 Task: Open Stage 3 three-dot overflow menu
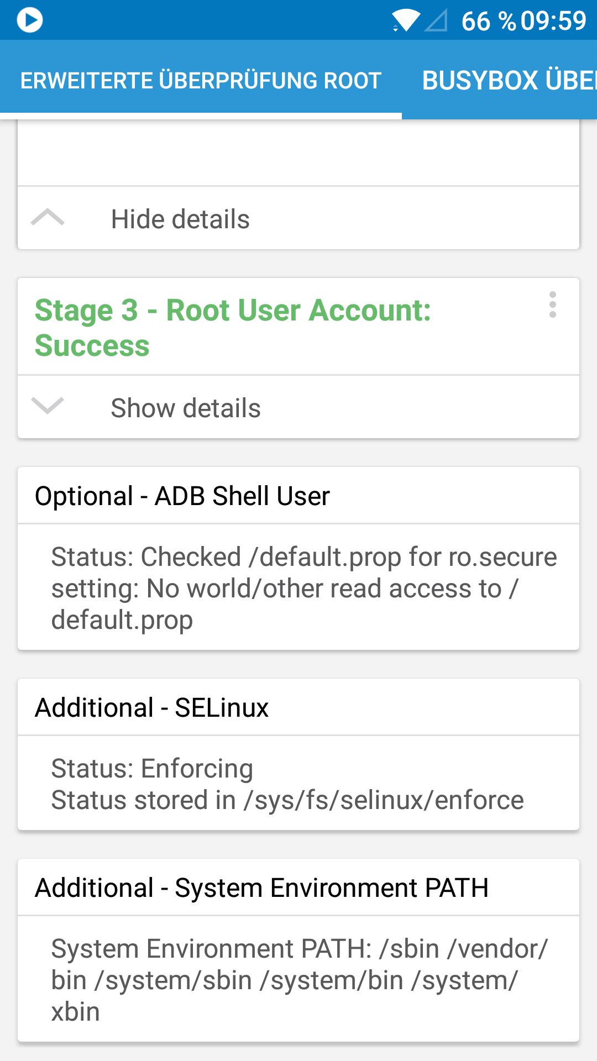(552, 305)
